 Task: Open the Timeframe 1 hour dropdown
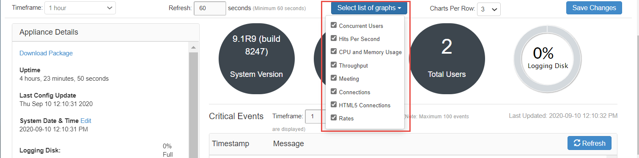(80, 8)
